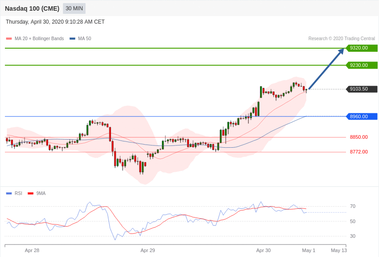
Task: Click the 9320.00 green resistance price tag
Action: coord(362,48)
